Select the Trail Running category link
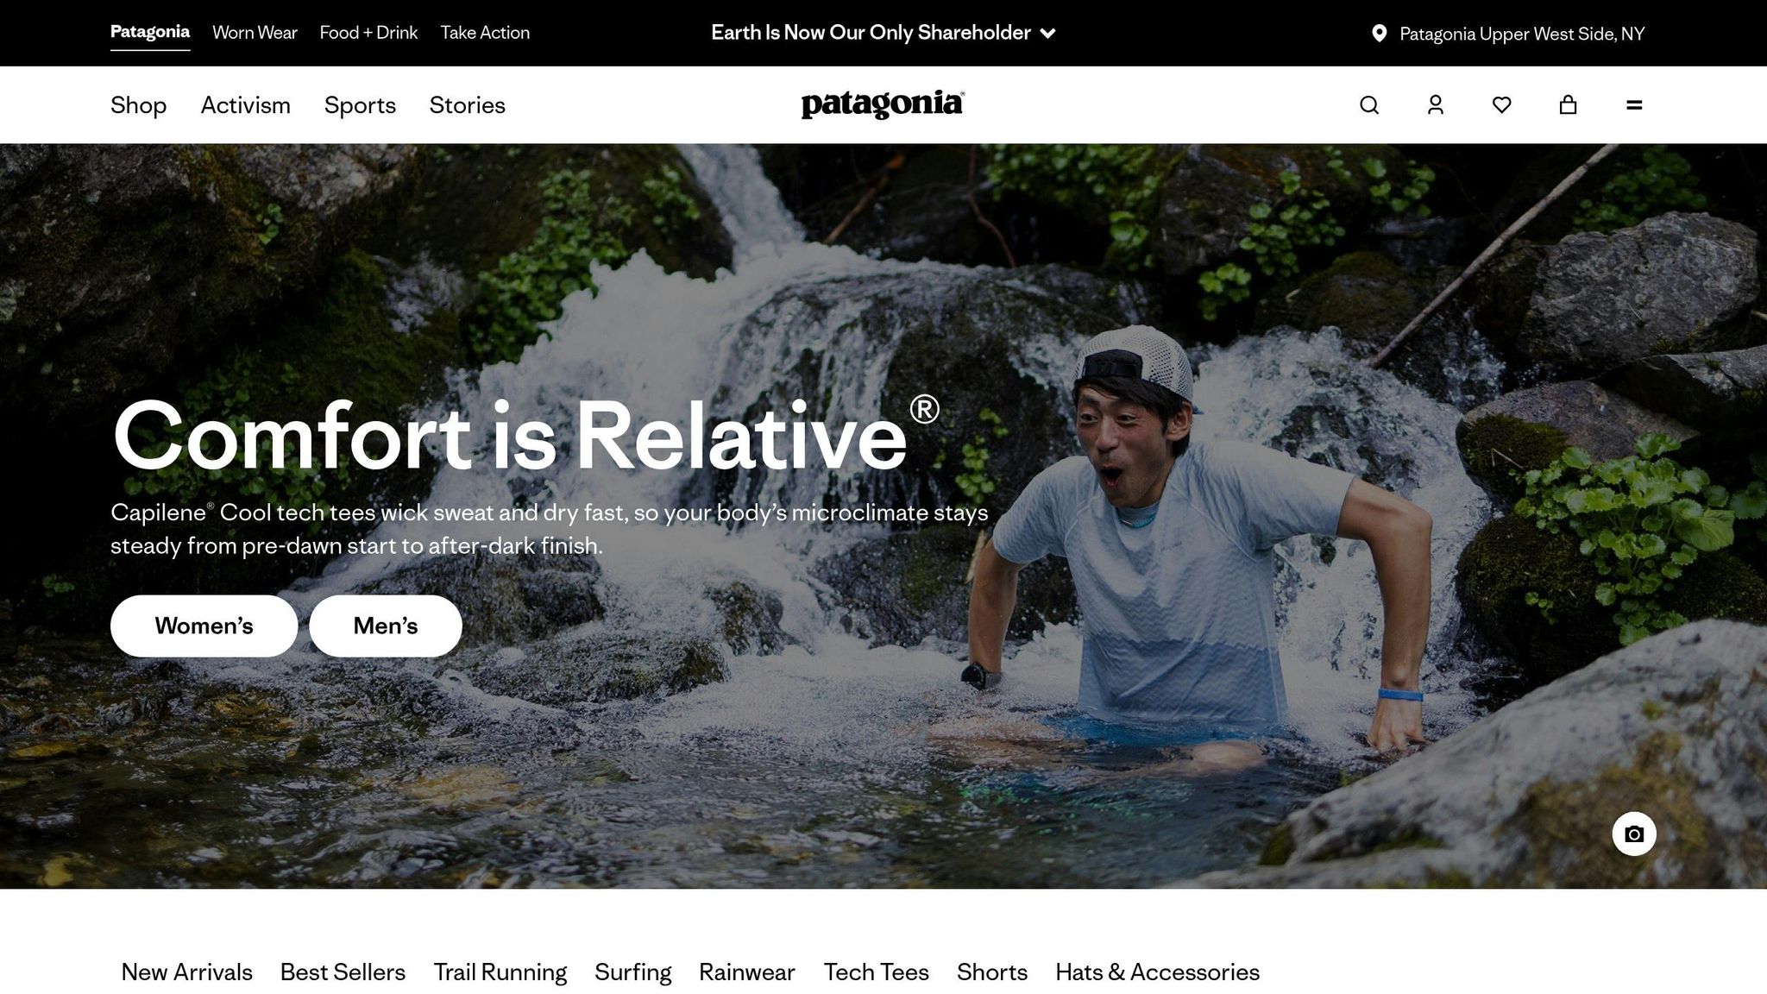Screen dimensions: 1767x994 point(500,972)
